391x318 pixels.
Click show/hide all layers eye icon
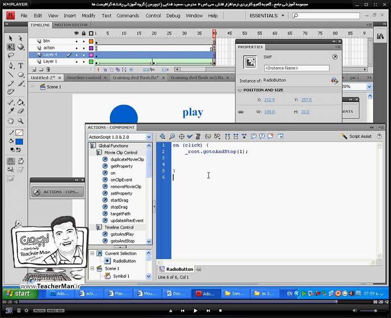point(77,33)
